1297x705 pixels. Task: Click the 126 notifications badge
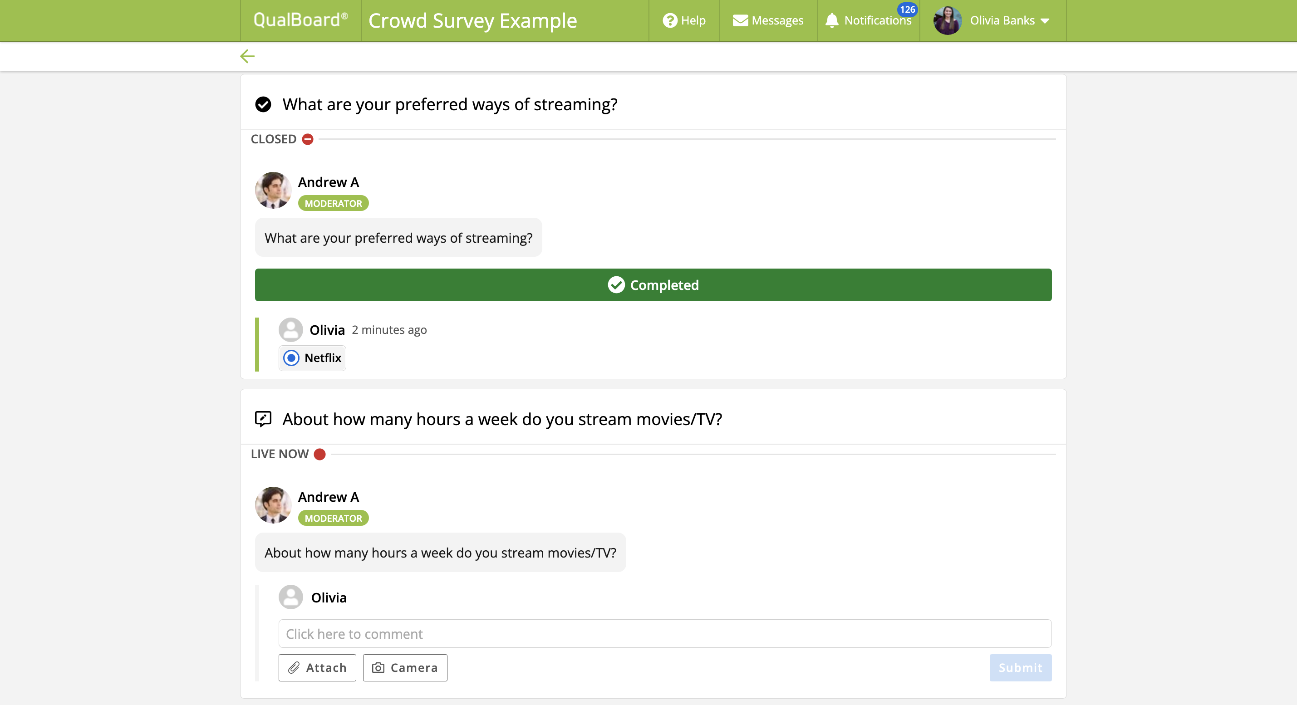pyautogui.click(x=907, y=10)
